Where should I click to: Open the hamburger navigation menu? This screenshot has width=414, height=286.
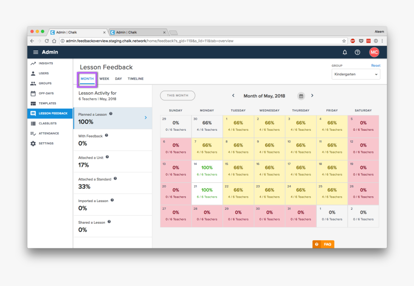(x=36, y=52)
